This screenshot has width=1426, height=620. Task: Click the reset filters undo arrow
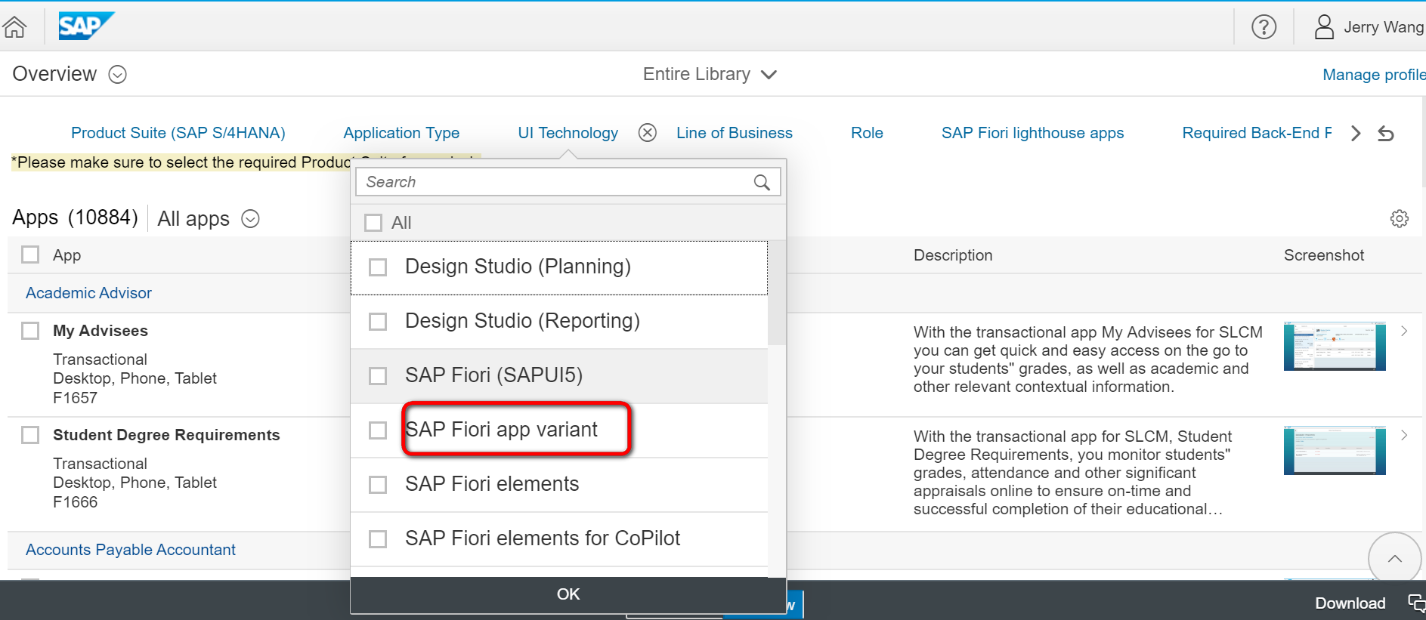pos(1385,134)
